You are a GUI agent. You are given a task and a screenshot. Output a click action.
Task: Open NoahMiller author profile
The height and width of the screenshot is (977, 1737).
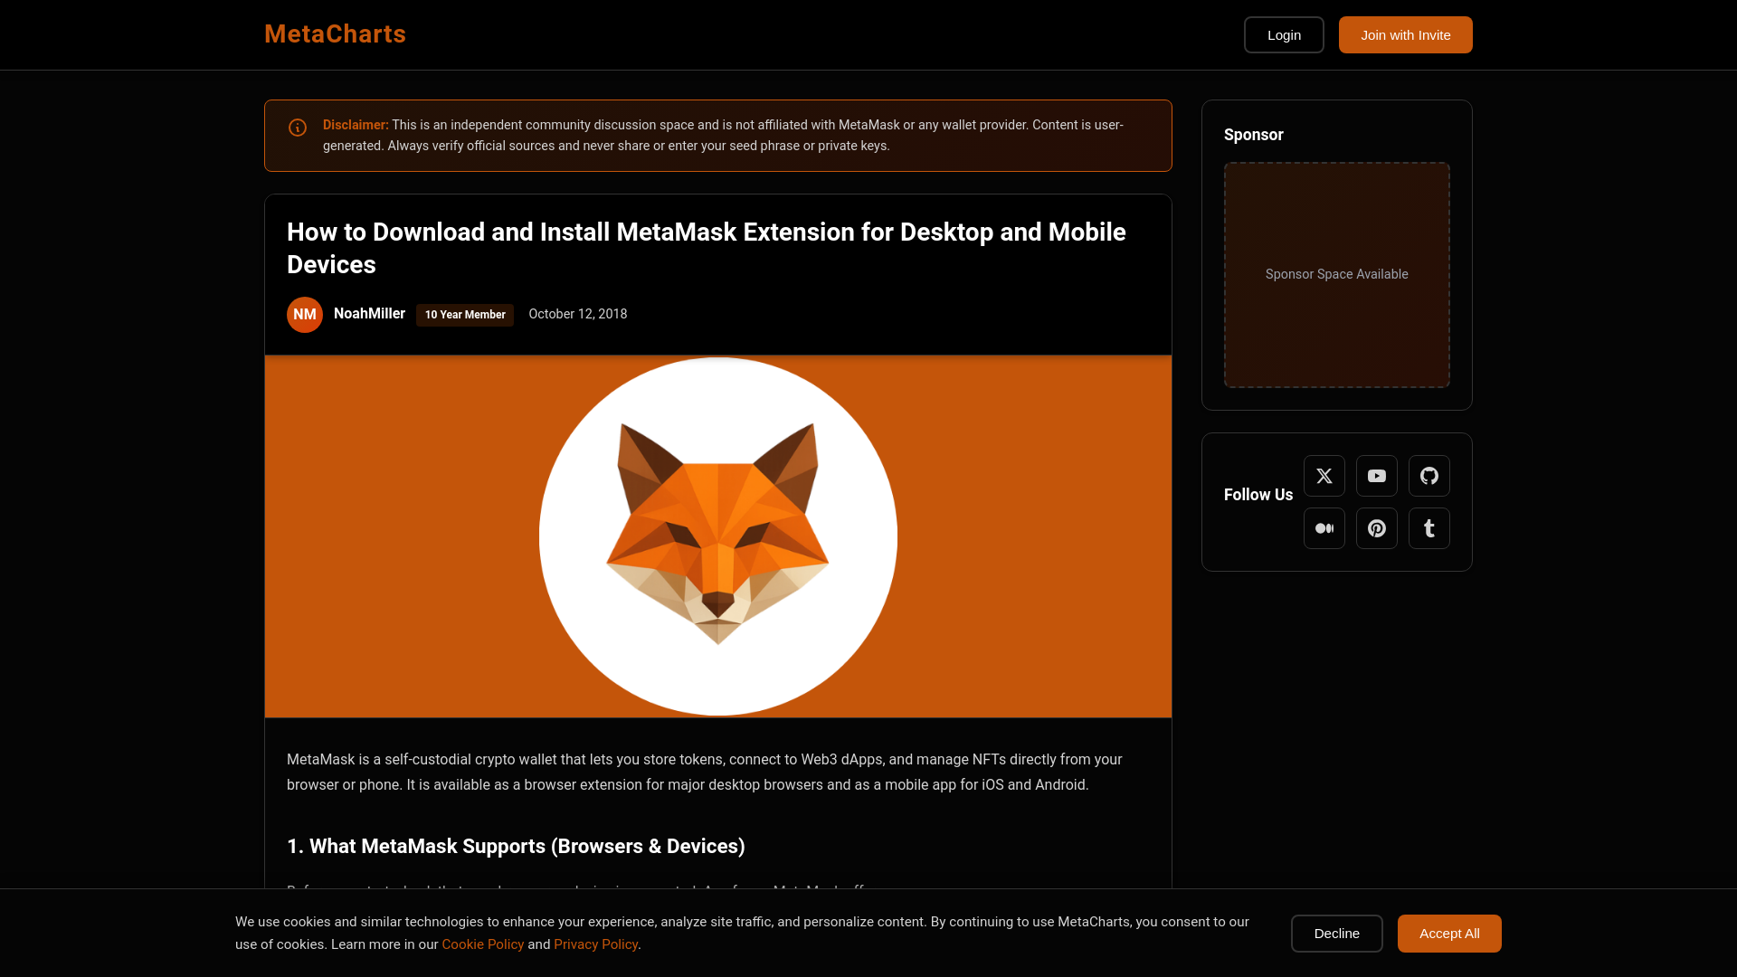coord(369,314)
